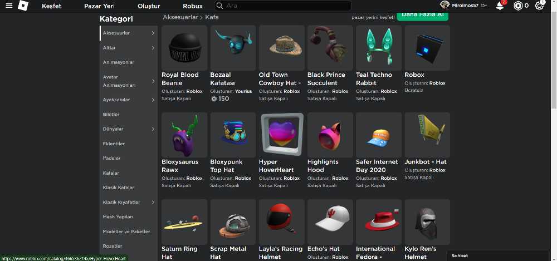Select Animasyonlar category
Screen dimensions: 557x261
pos(118,62)
